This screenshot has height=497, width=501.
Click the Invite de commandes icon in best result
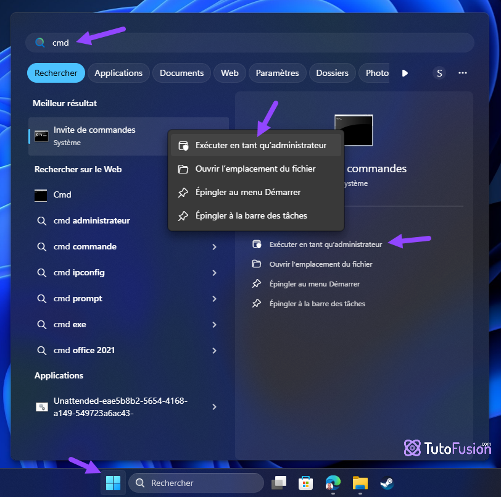coord(41,136)
